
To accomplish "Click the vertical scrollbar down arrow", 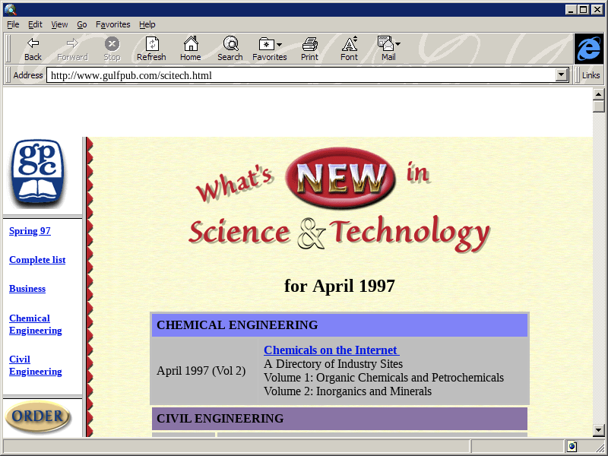I will point(599,430).
